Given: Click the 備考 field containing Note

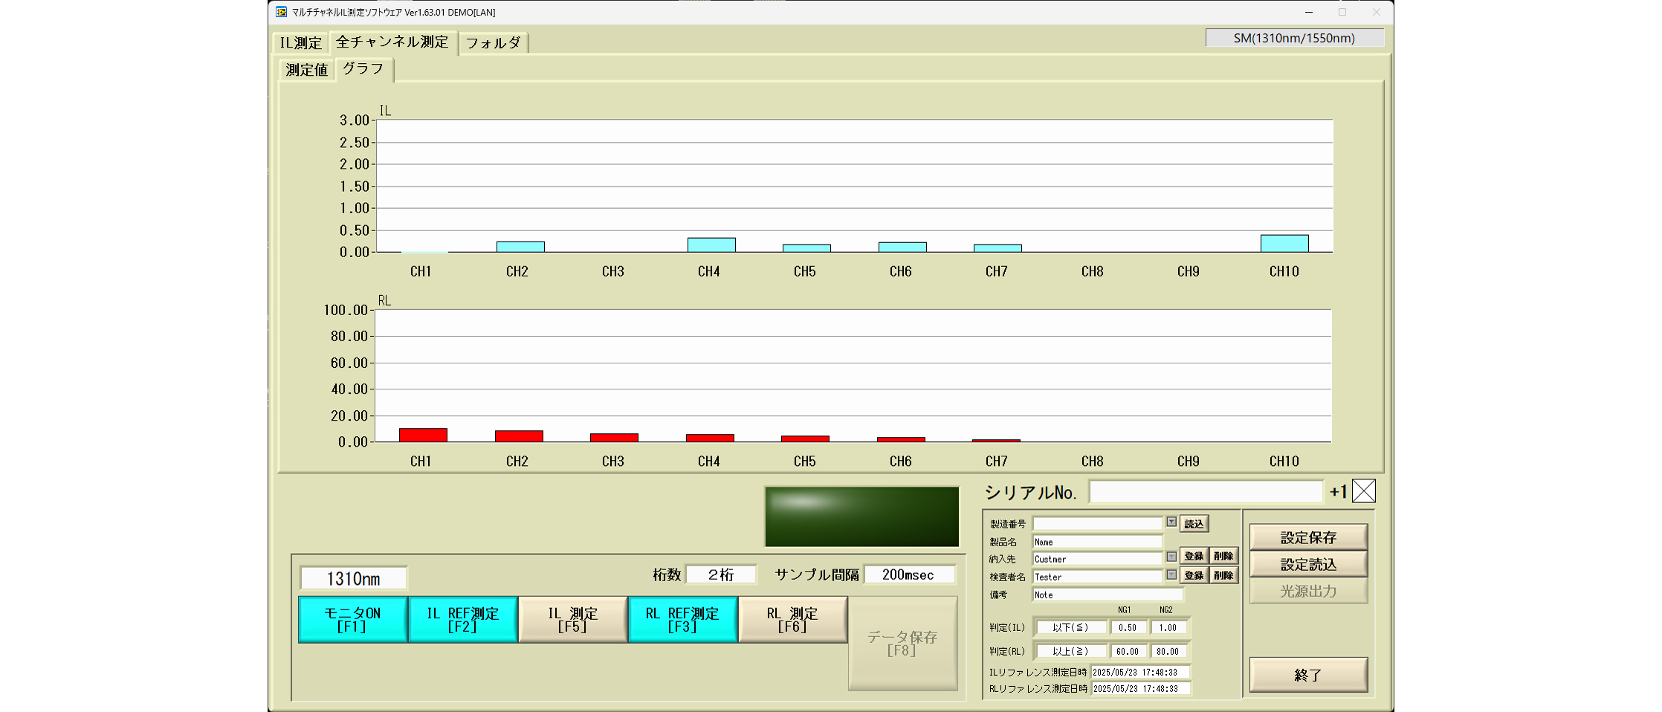Looking at the screenshot, I should (x=1108, y=595).
